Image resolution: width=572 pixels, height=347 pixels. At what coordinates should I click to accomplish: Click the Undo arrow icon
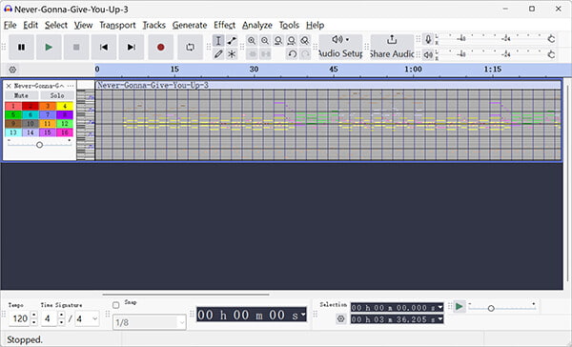292,54
